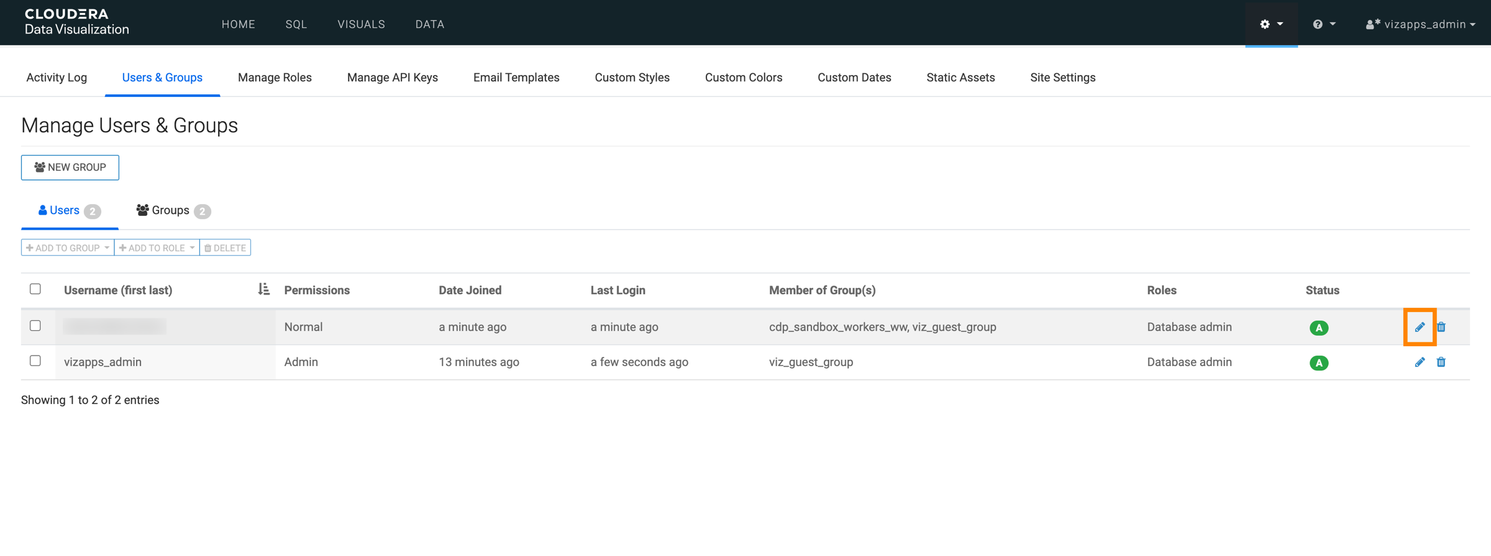Toggle the select-all checkbox in table header
The height and width of the screenshot is (556, 1491).
tap(35, 289)
